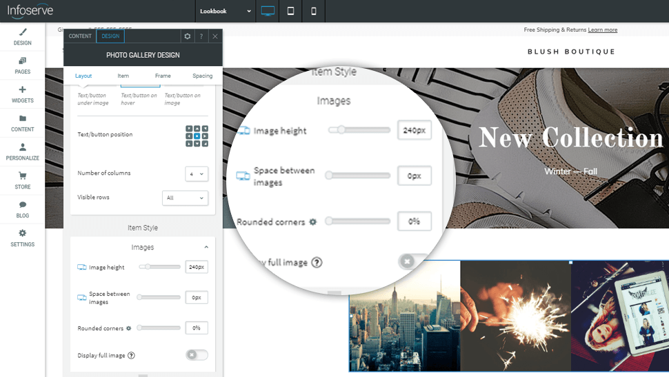This screenshot has width=669, height=377.
Task: Select the center text/button position
Action: tap(197, 136)
